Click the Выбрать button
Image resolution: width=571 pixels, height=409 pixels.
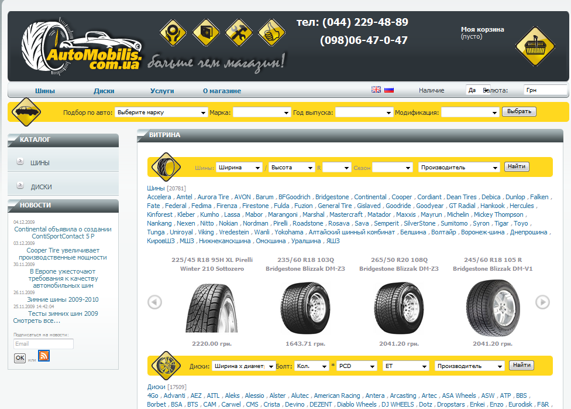pos(519,111)
